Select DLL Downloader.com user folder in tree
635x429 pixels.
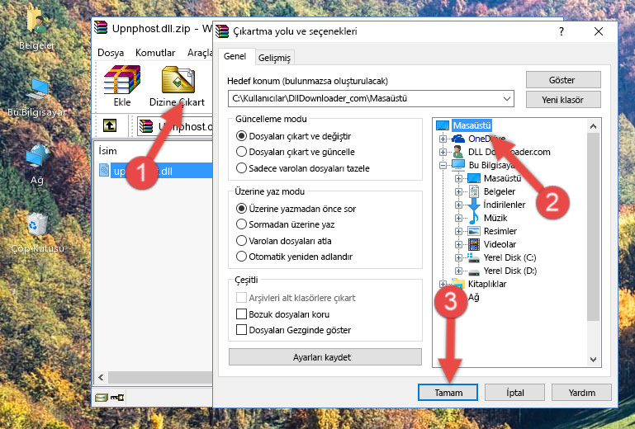tap(509, 152)
